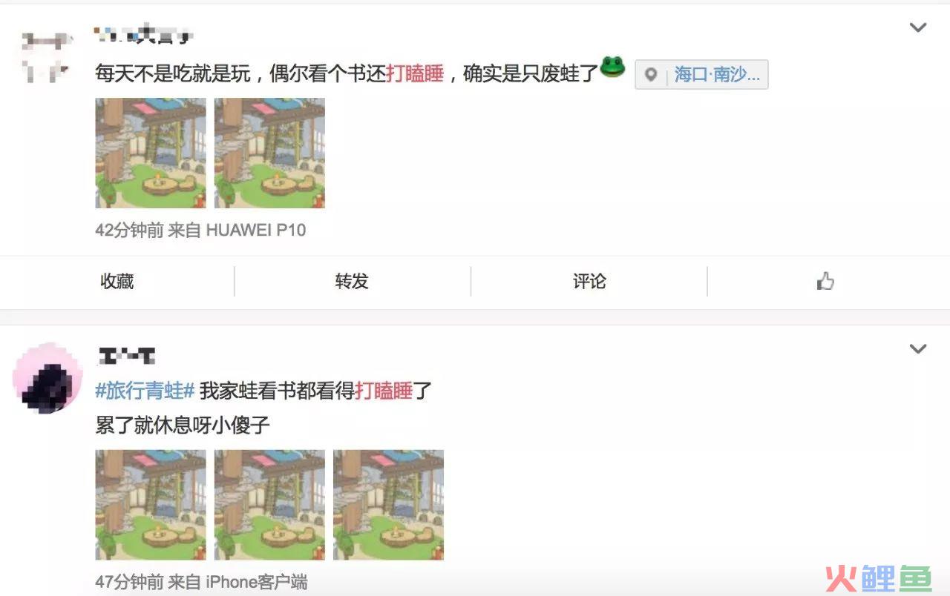Click source iPhone客户端
Viewport: 950px width, 596px height.
click(257, 583)
